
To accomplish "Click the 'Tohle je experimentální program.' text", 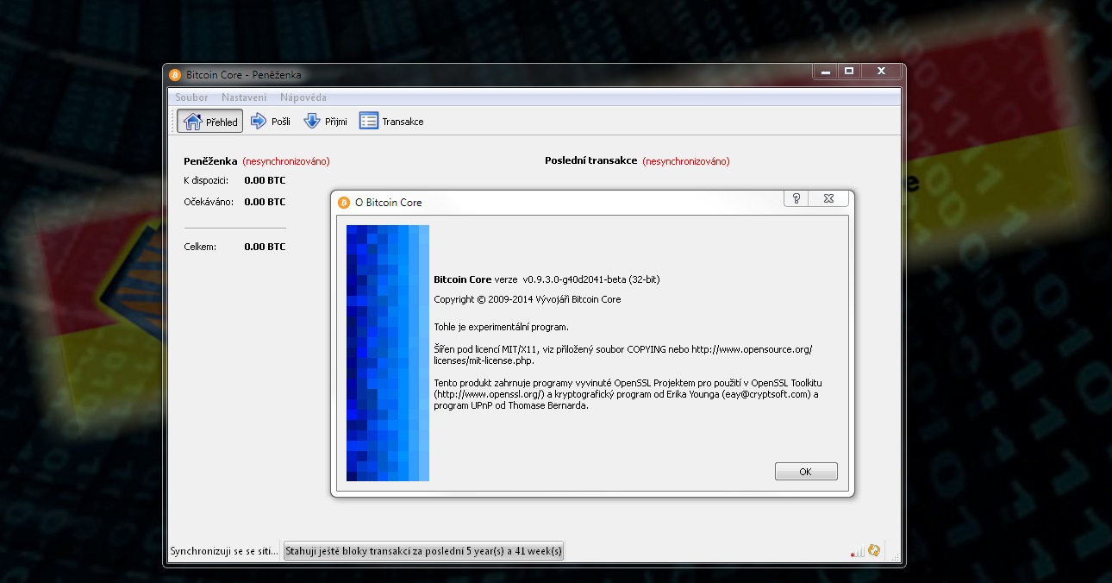I will [501, 327].
